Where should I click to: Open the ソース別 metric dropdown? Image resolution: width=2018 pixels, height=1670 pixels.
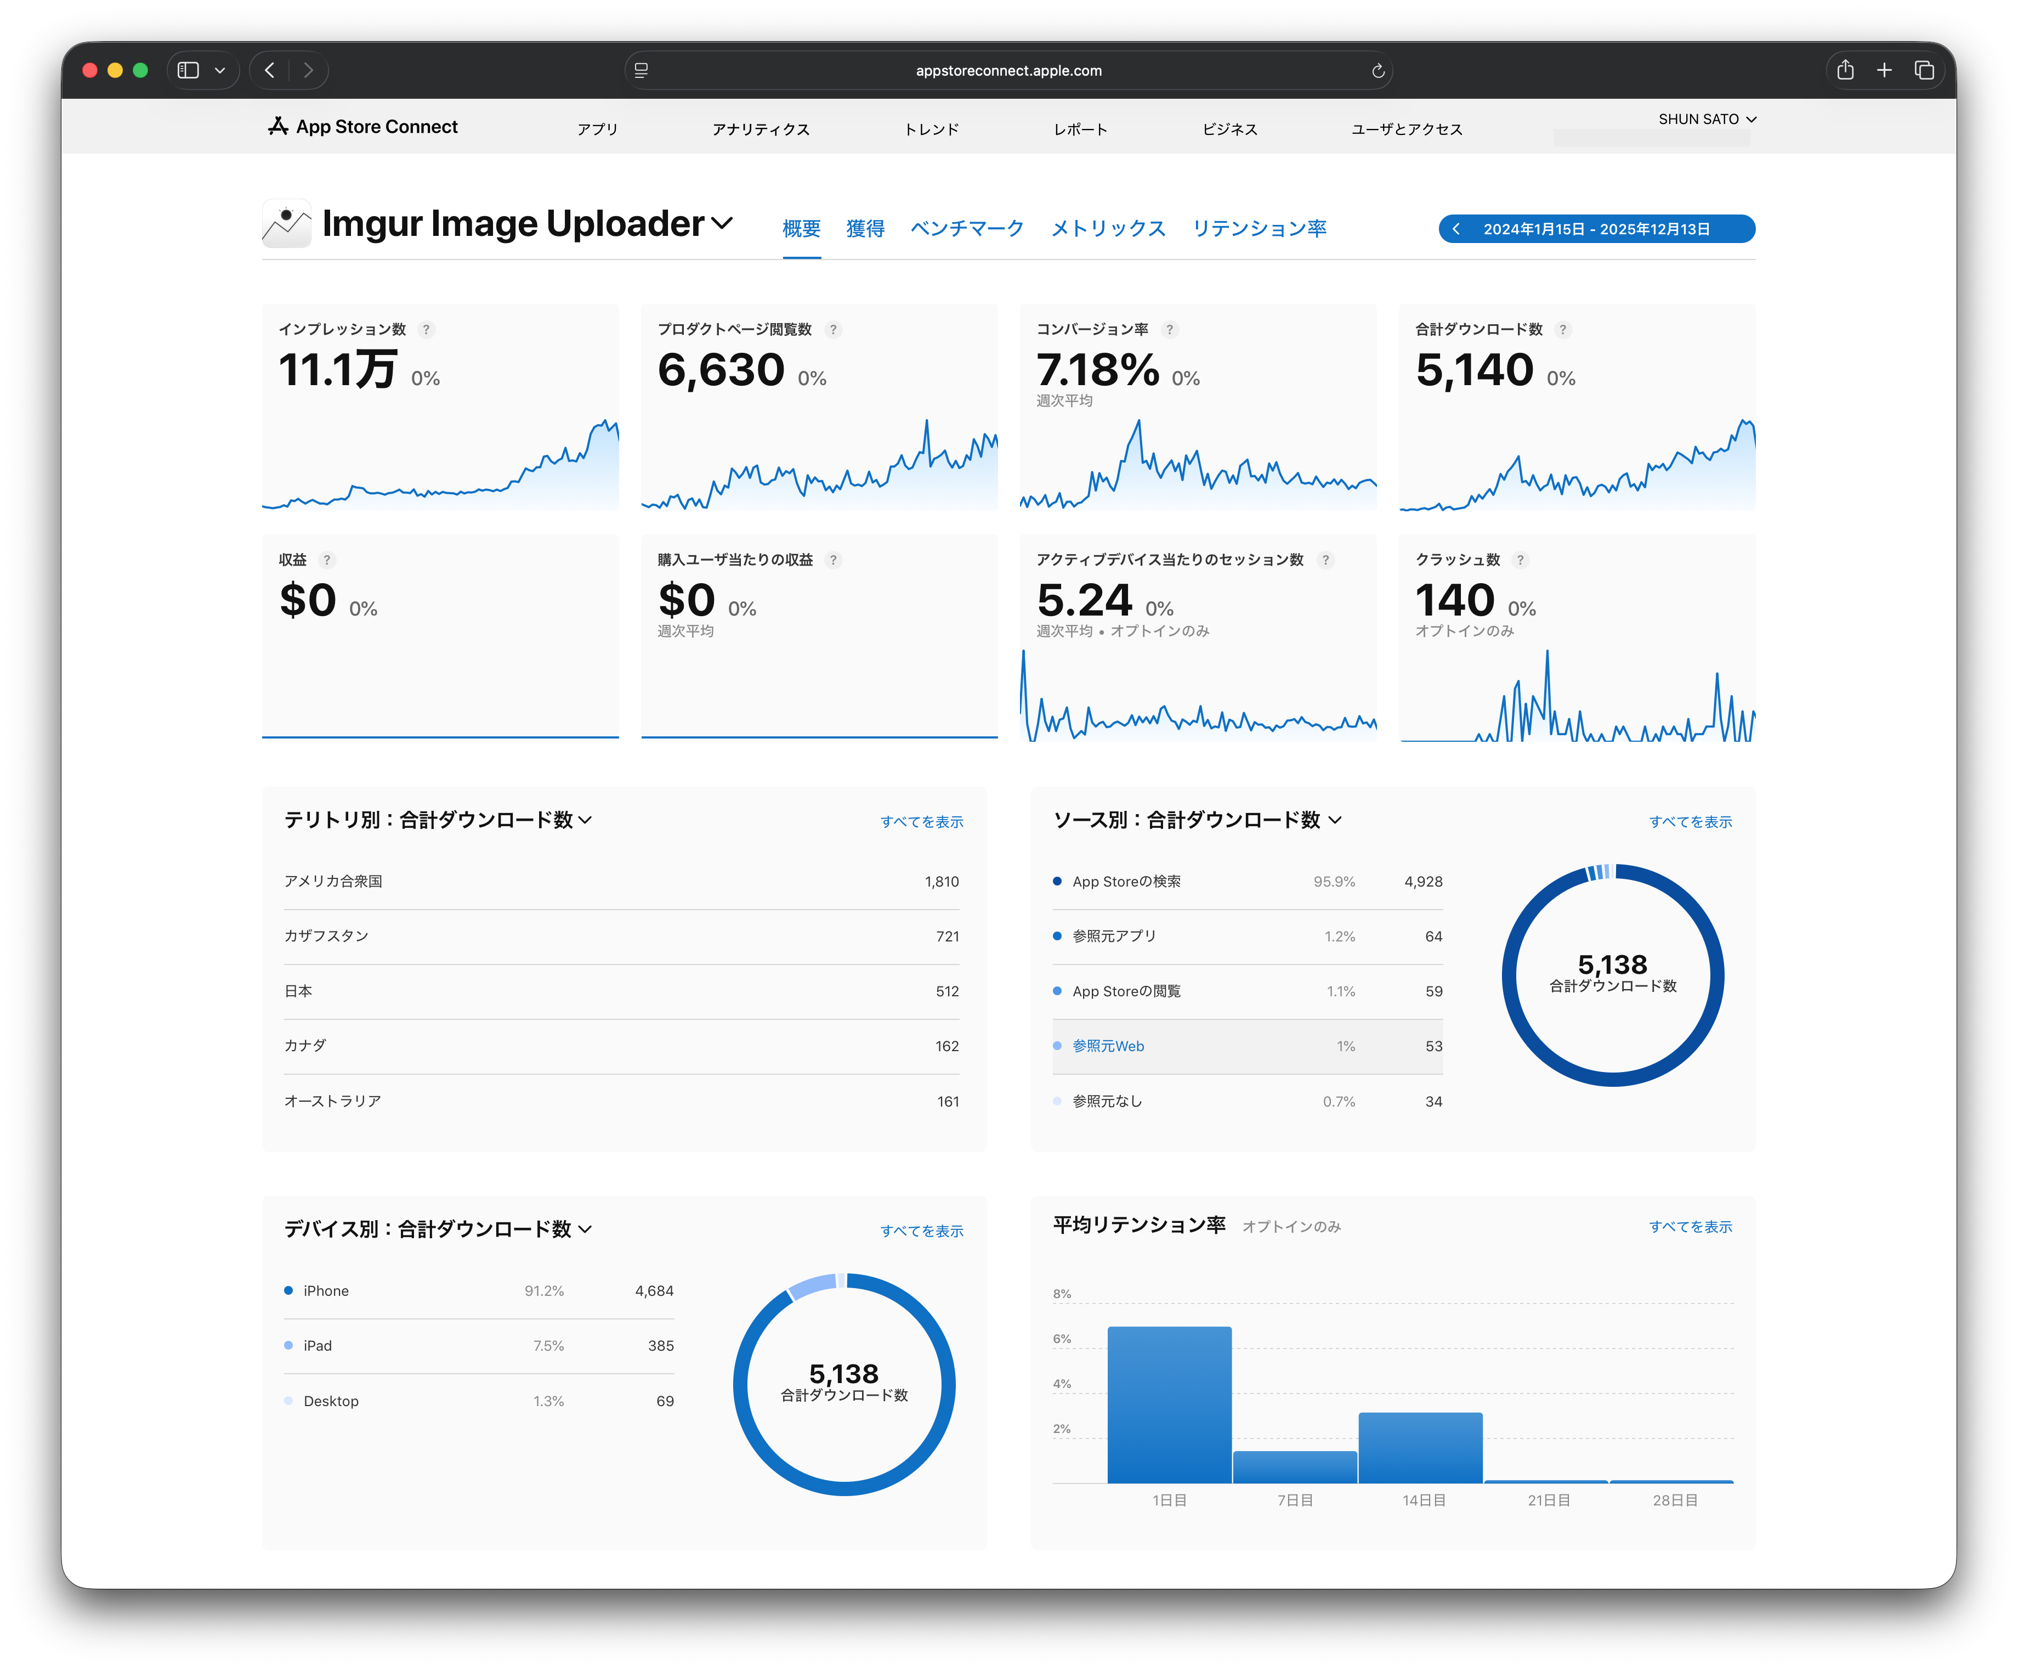click(1336, 820)
